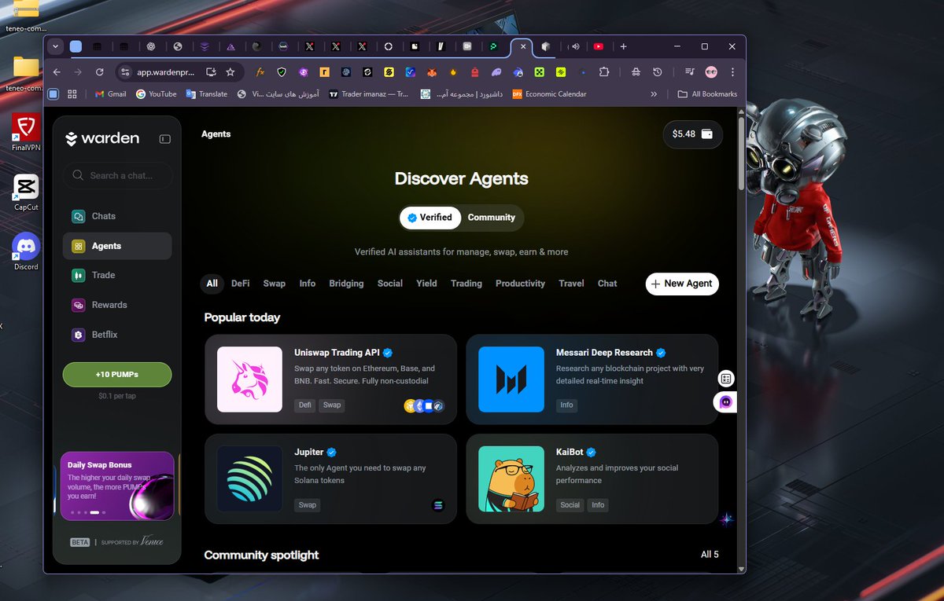
Task: Switch to the YouTube browser tab
Action: pyautogui.click(x=599, y=46)
